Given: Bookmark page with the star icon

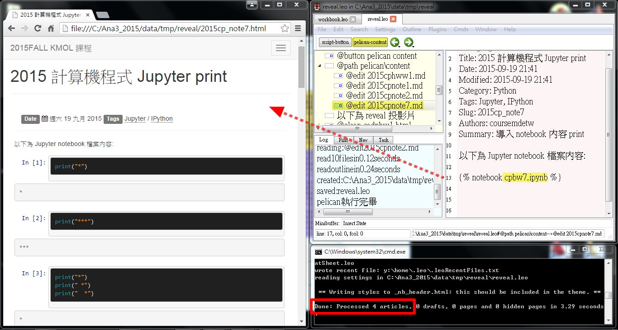Looking at the screenshot, I should [285, 28].
